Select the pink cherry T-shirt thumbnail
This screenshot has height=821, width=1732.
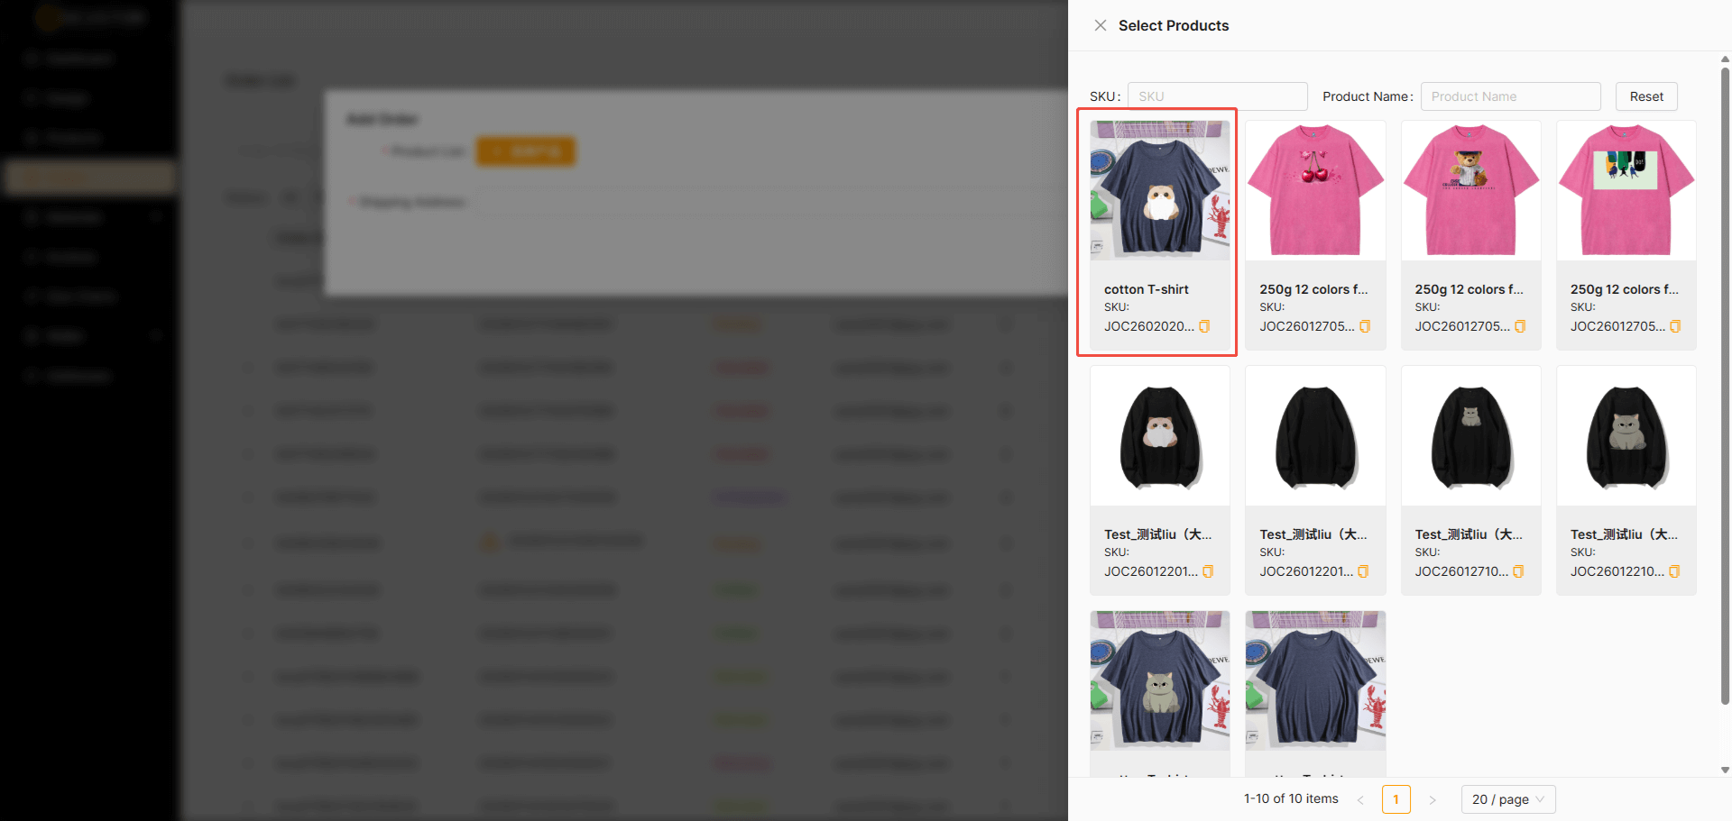(x=1315, y=191)
